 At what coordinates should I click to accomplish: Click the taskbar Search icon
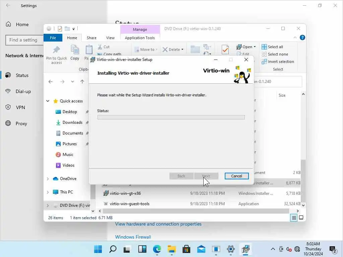pyautogui.click(x=113, y=249)
